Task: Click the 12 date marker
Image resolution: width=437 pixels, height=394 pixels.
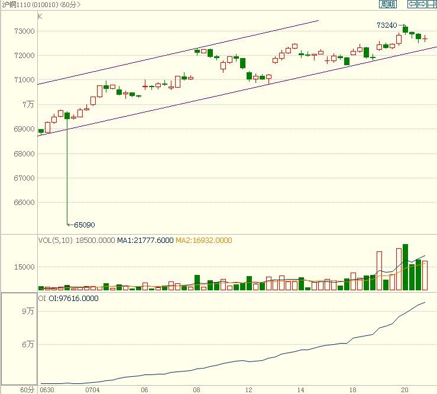Action: 248,390
